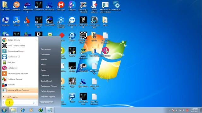Image resolution: width=202 pixels, height=113 pixels.
Task: Open Computer link in Start menu right pane
Action: pos(45,75)
